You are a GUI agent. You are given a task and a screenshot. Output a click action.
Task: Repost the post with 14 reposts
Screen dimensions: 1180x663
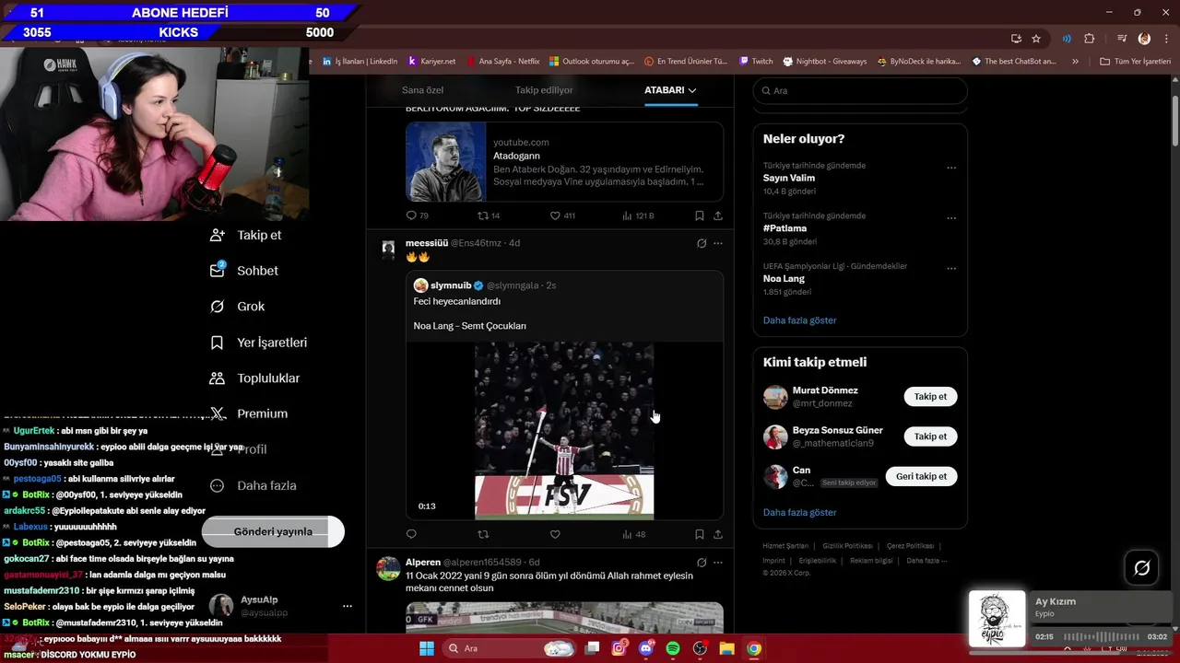tap(489, 215)
